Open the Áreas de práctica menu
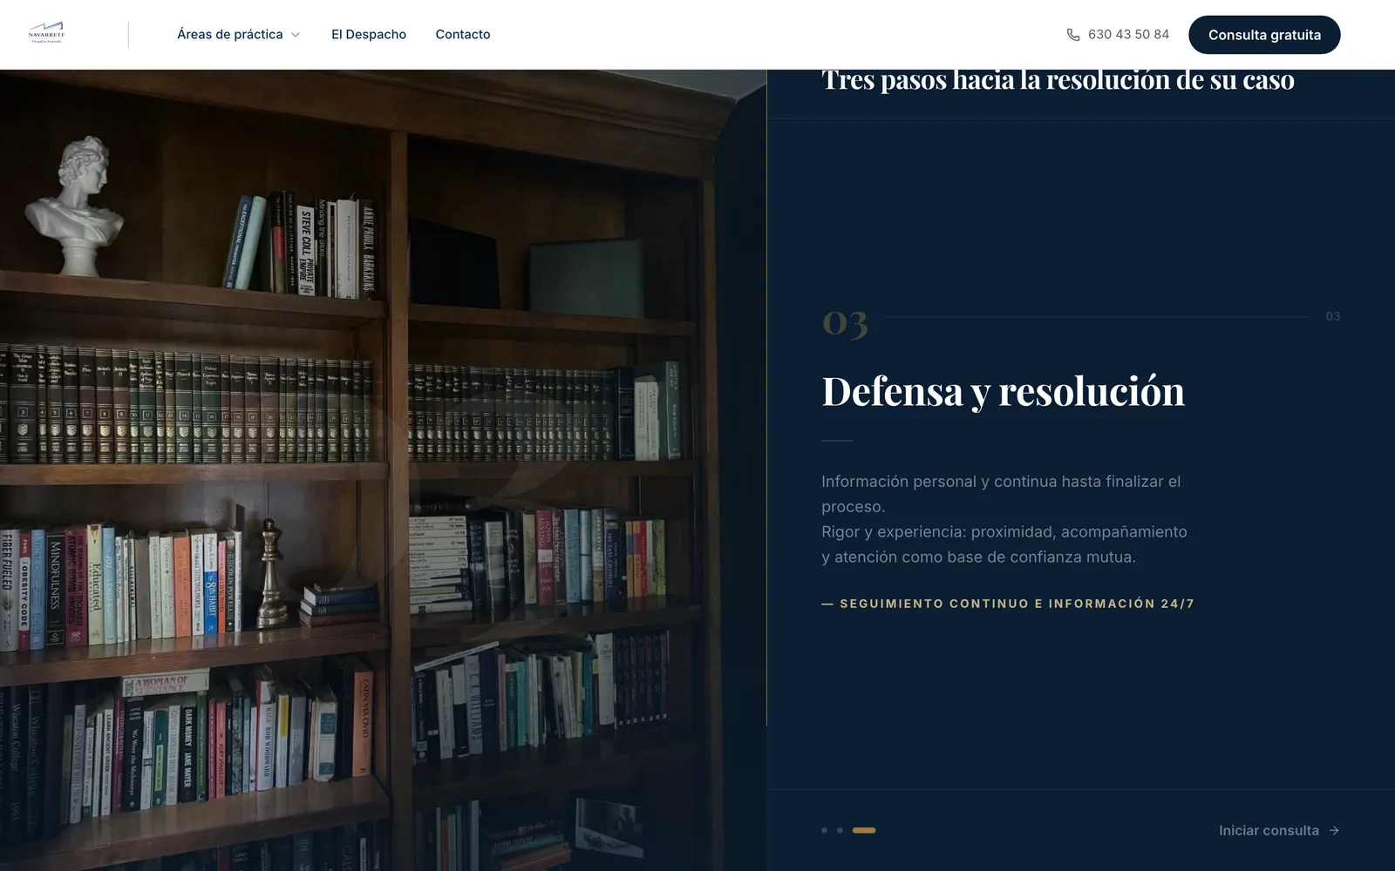Image resolution: width=1395 pixels, height=871 pixels. [x=238, y=34]
